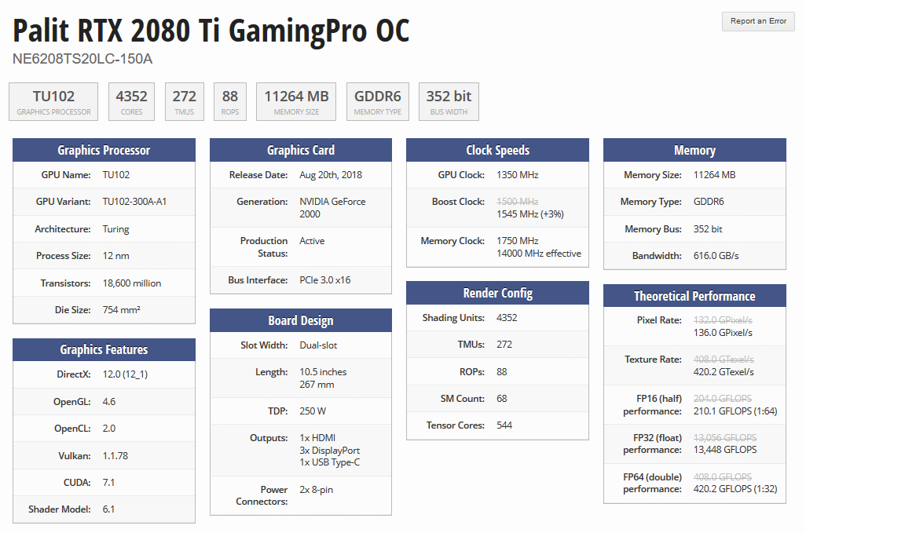Click the 10.5 inches length value
The image size is (905, 533).
323,372
